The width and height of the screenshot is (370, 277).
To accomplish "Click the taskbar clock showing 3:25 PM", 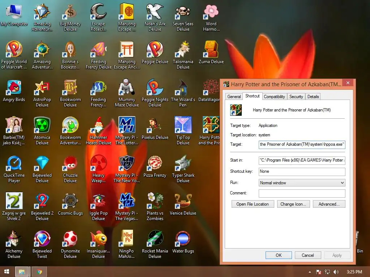I will (x=354, y=272).
